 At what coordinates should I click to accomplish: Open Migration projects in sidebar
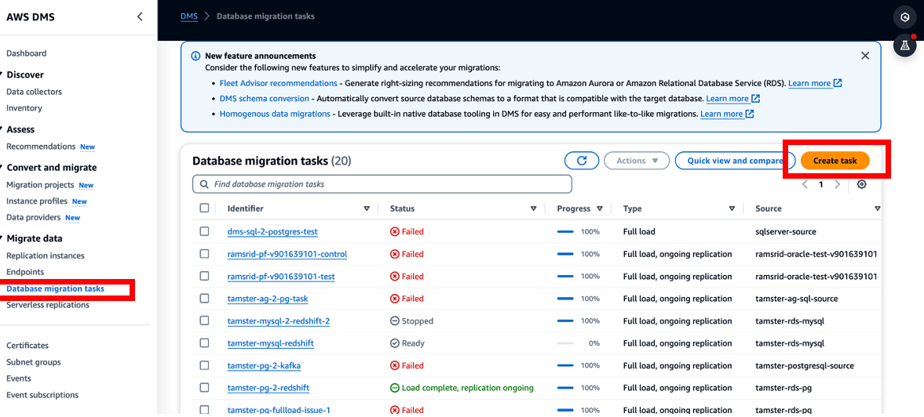(40, 185)
